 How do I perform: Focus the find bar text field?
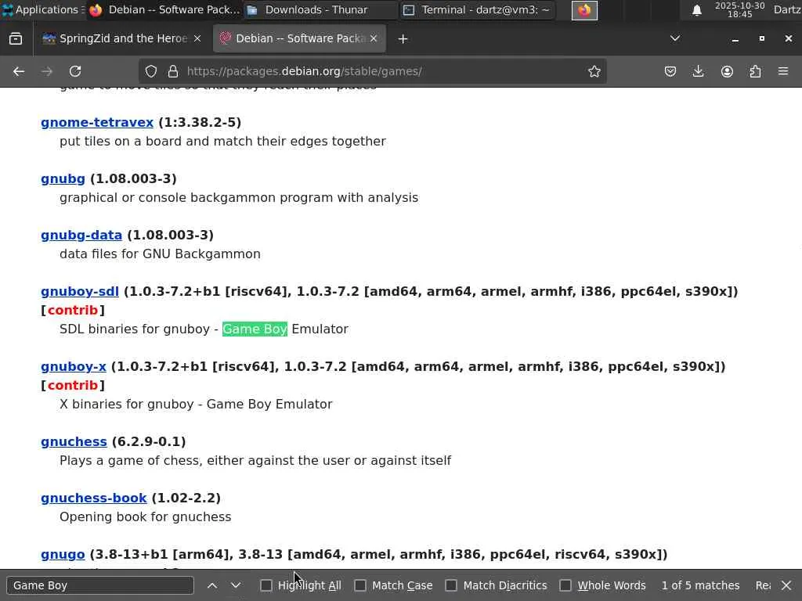100,585
